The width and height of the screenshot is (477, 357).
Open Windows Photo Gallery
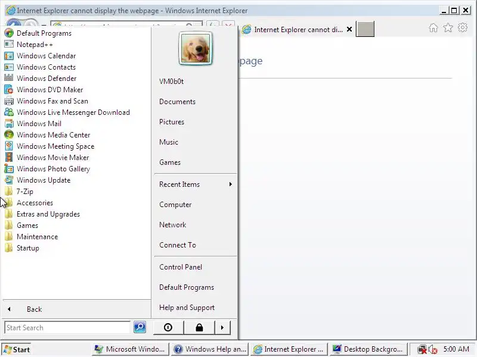(47, 169)
